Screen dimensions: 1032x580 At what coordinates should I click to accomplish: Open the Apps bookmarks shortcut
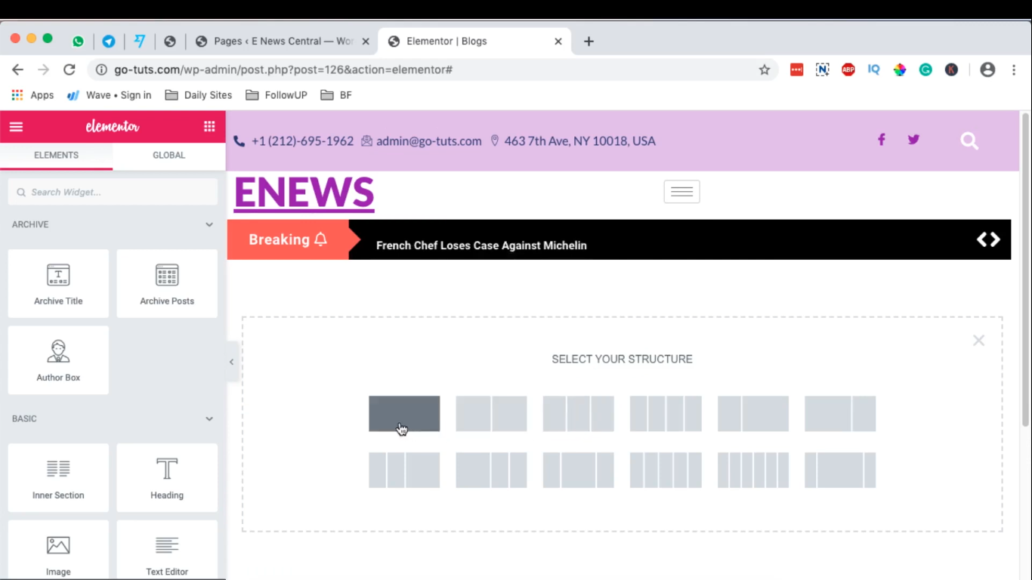pos(32,95)
